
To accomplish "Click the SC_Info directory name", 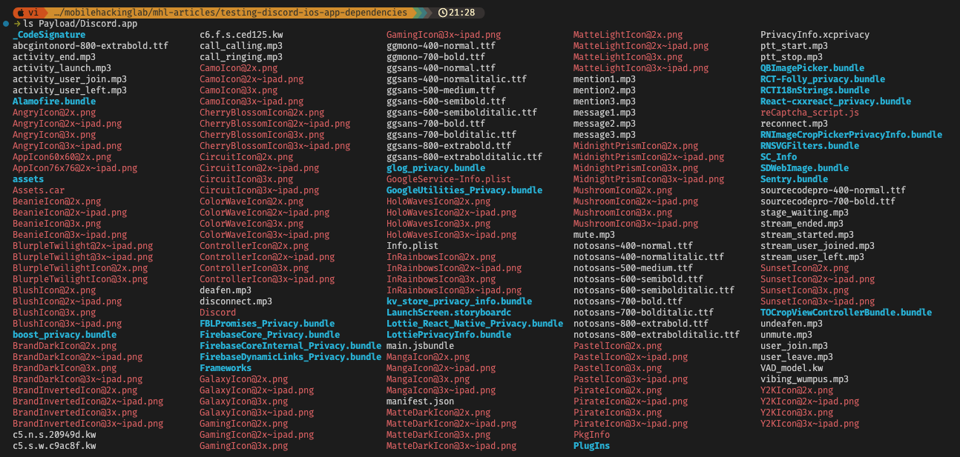I will click(779, 157).
